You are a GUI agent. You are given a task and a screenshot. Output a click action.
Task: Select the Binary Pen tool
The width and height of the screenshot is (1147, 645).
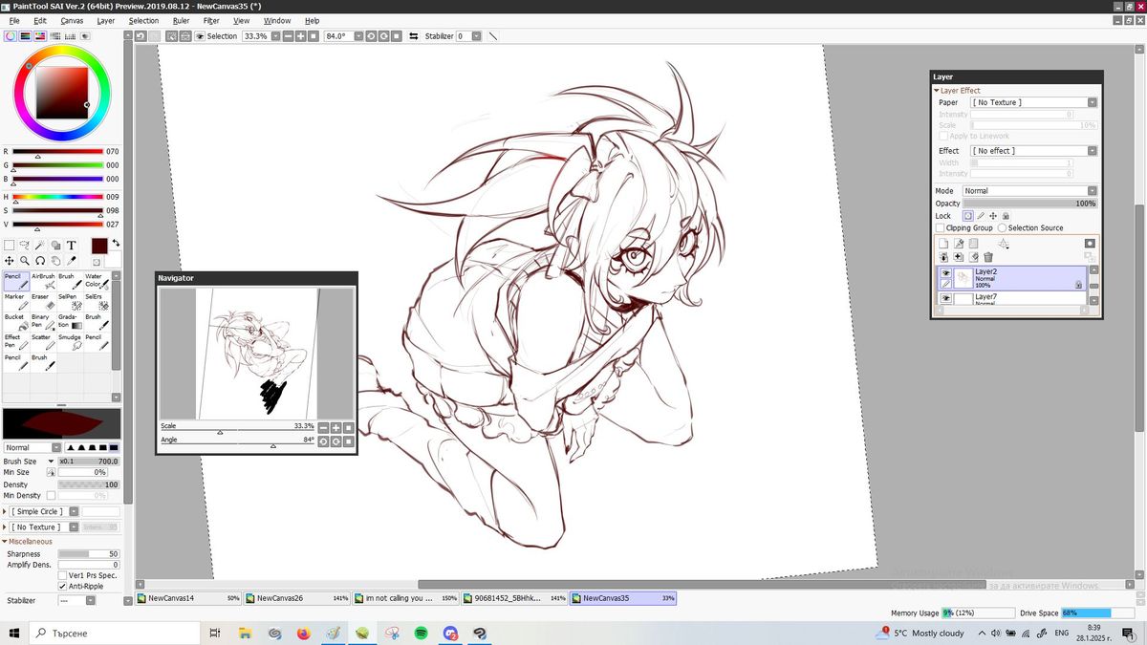[43, 322]
